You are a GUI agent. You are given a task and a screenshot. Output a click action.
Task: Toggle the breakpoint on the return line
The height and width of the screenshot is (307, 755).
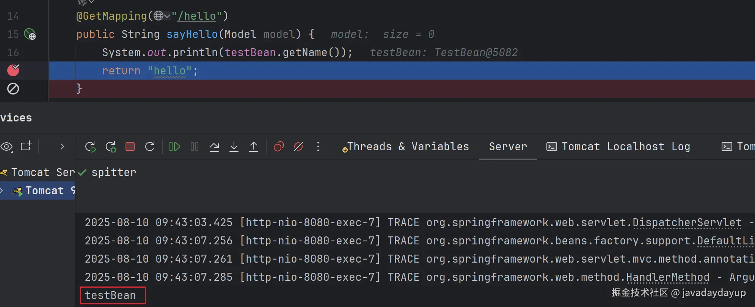13,70
